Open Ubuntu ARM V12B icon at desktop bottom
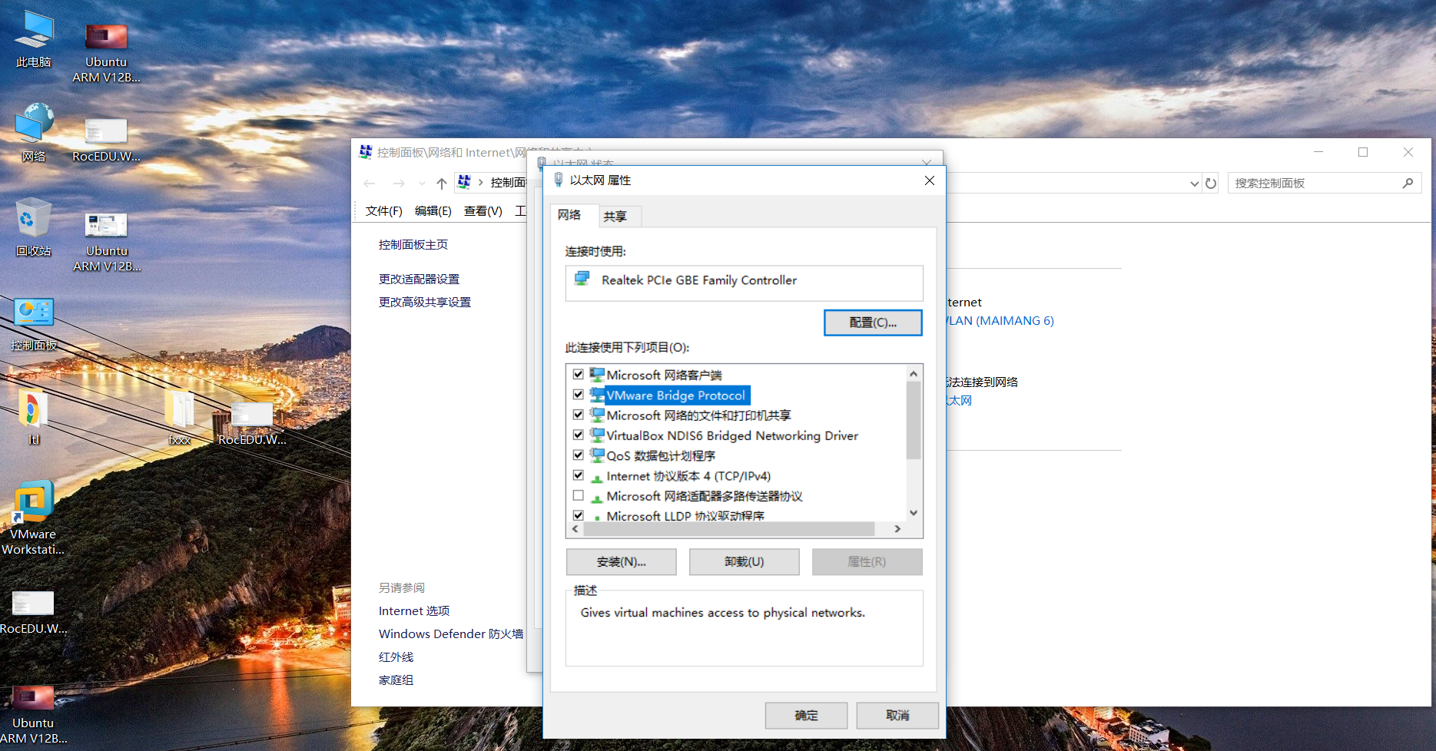 tap(33, 714)
